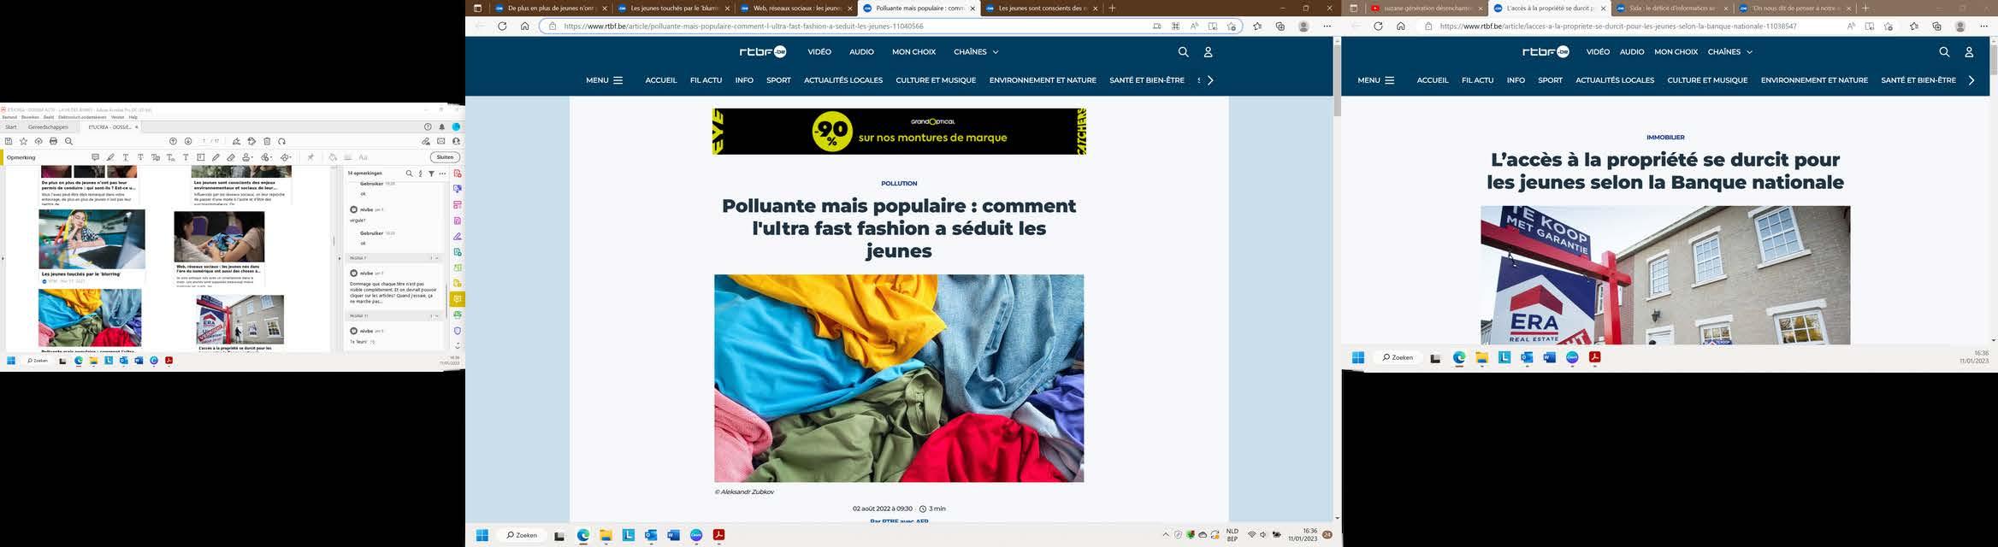Click POLLUTION category link above article title
The height and width of the screenshot is (547, 1998).
(899, 184)
